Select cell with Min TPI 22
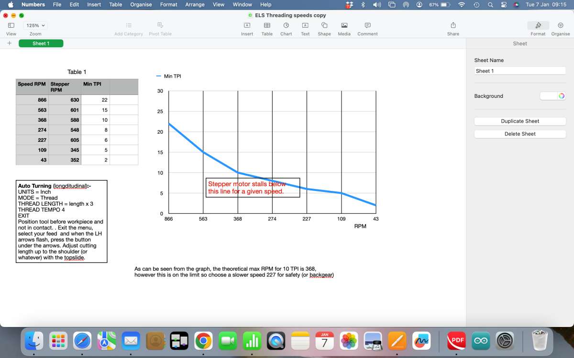This screenshot has width=574, height=358. coord(95,100)
